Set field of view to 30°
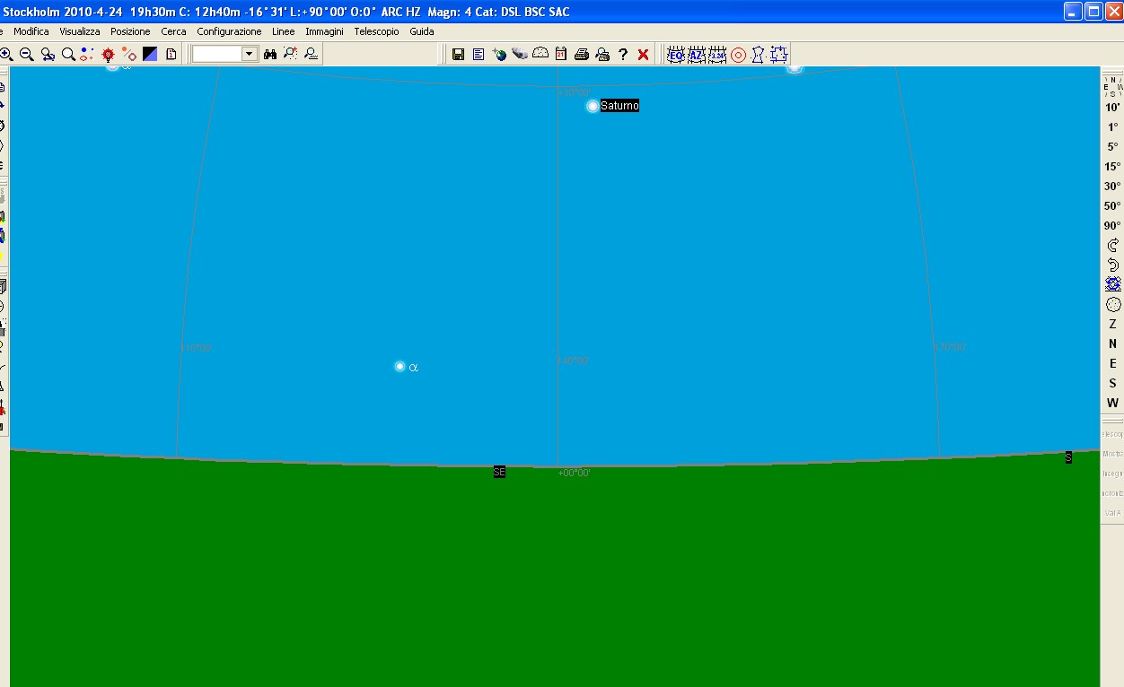 point(1112,187)
